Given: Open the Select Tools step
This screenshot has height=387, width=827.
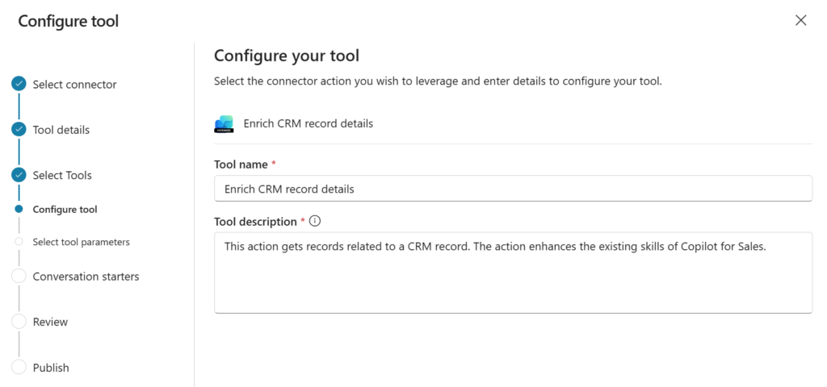Looking at the screenshot, I should (62, 175).
